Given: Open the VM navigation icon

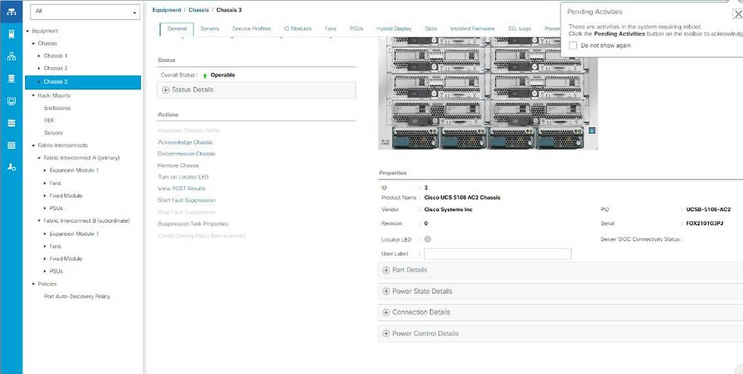Looking at the screenshot, I should [11, 101].
